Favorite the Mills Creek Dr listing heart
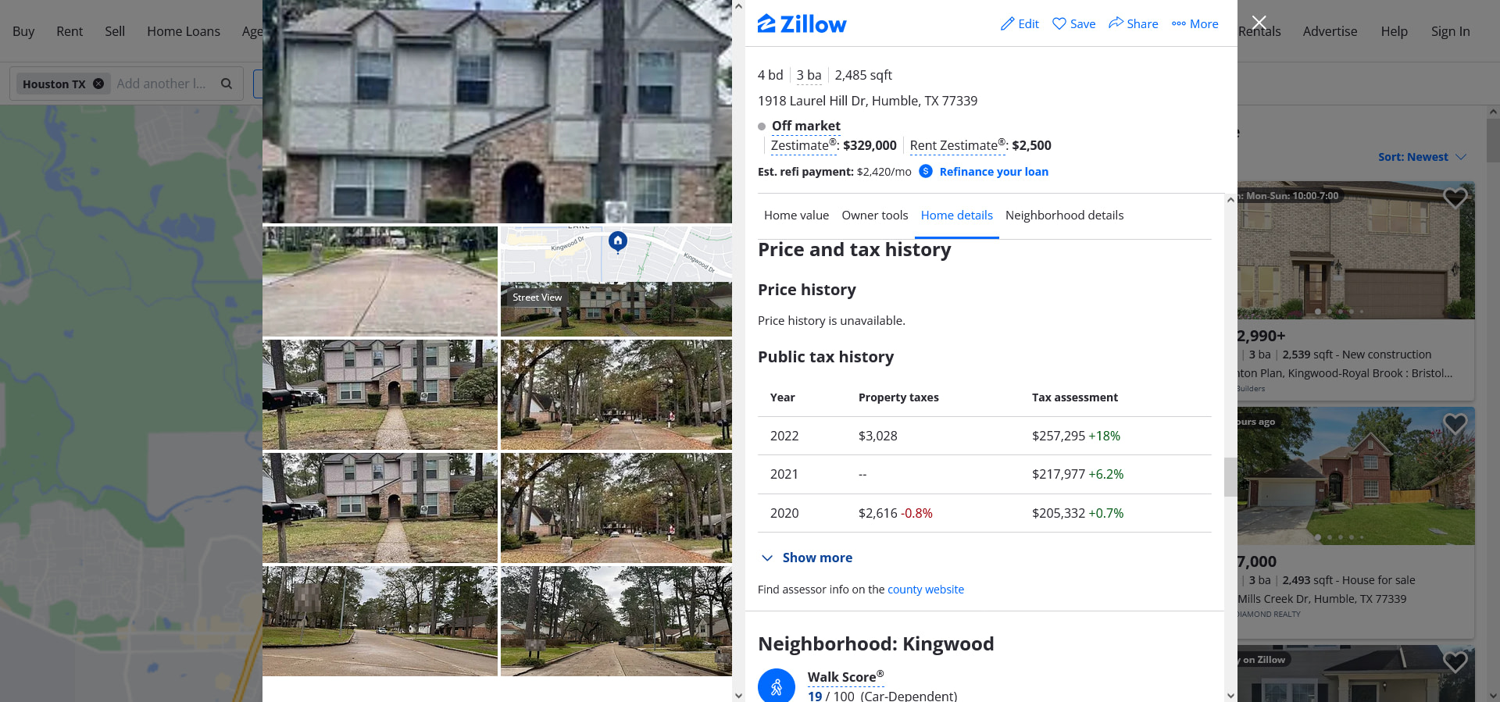Screen dimensions: 1500x702 click(1455, 424)
